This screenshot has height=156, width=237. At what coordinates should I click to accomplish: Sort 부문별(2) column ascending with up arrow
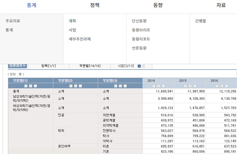click(71, 86)
